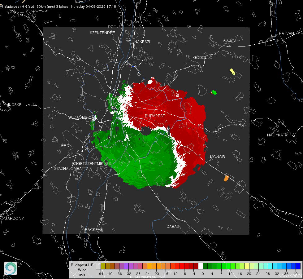Click the GÖDÖLLŐ label
The height and width of the screenshot is (279, 303).
(203, 57)
